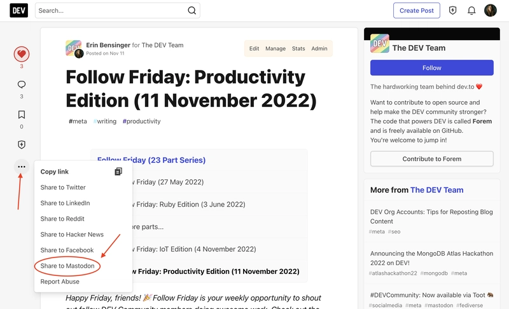
Task: Click the #socialmedia tag
Action: (x=386, y=305)
